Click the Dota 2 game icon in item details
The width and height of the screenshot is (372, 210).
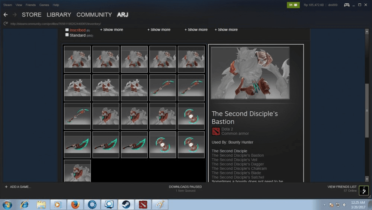pyautogui.click(x=216, y=131)
